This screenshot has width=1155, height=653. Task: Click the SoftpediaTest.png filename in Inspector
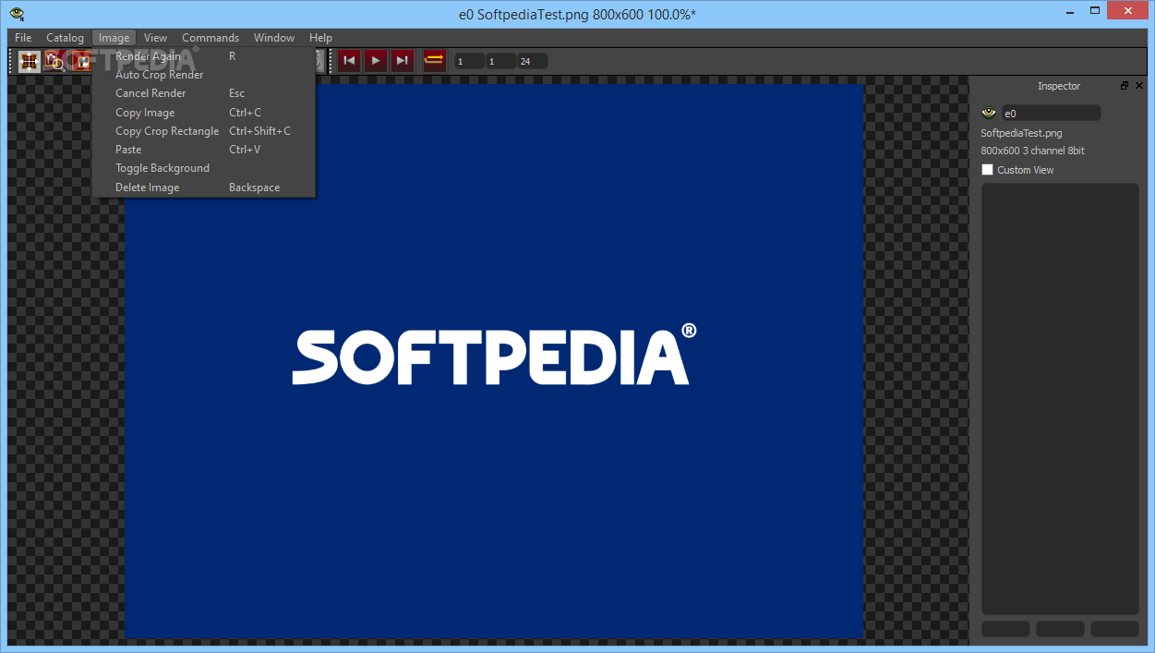(x=1021, y=133)
